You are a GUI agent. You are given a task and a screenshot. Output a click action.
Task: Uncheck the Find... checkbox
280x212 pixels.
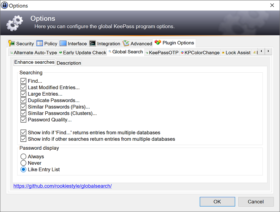pos(24,81)
